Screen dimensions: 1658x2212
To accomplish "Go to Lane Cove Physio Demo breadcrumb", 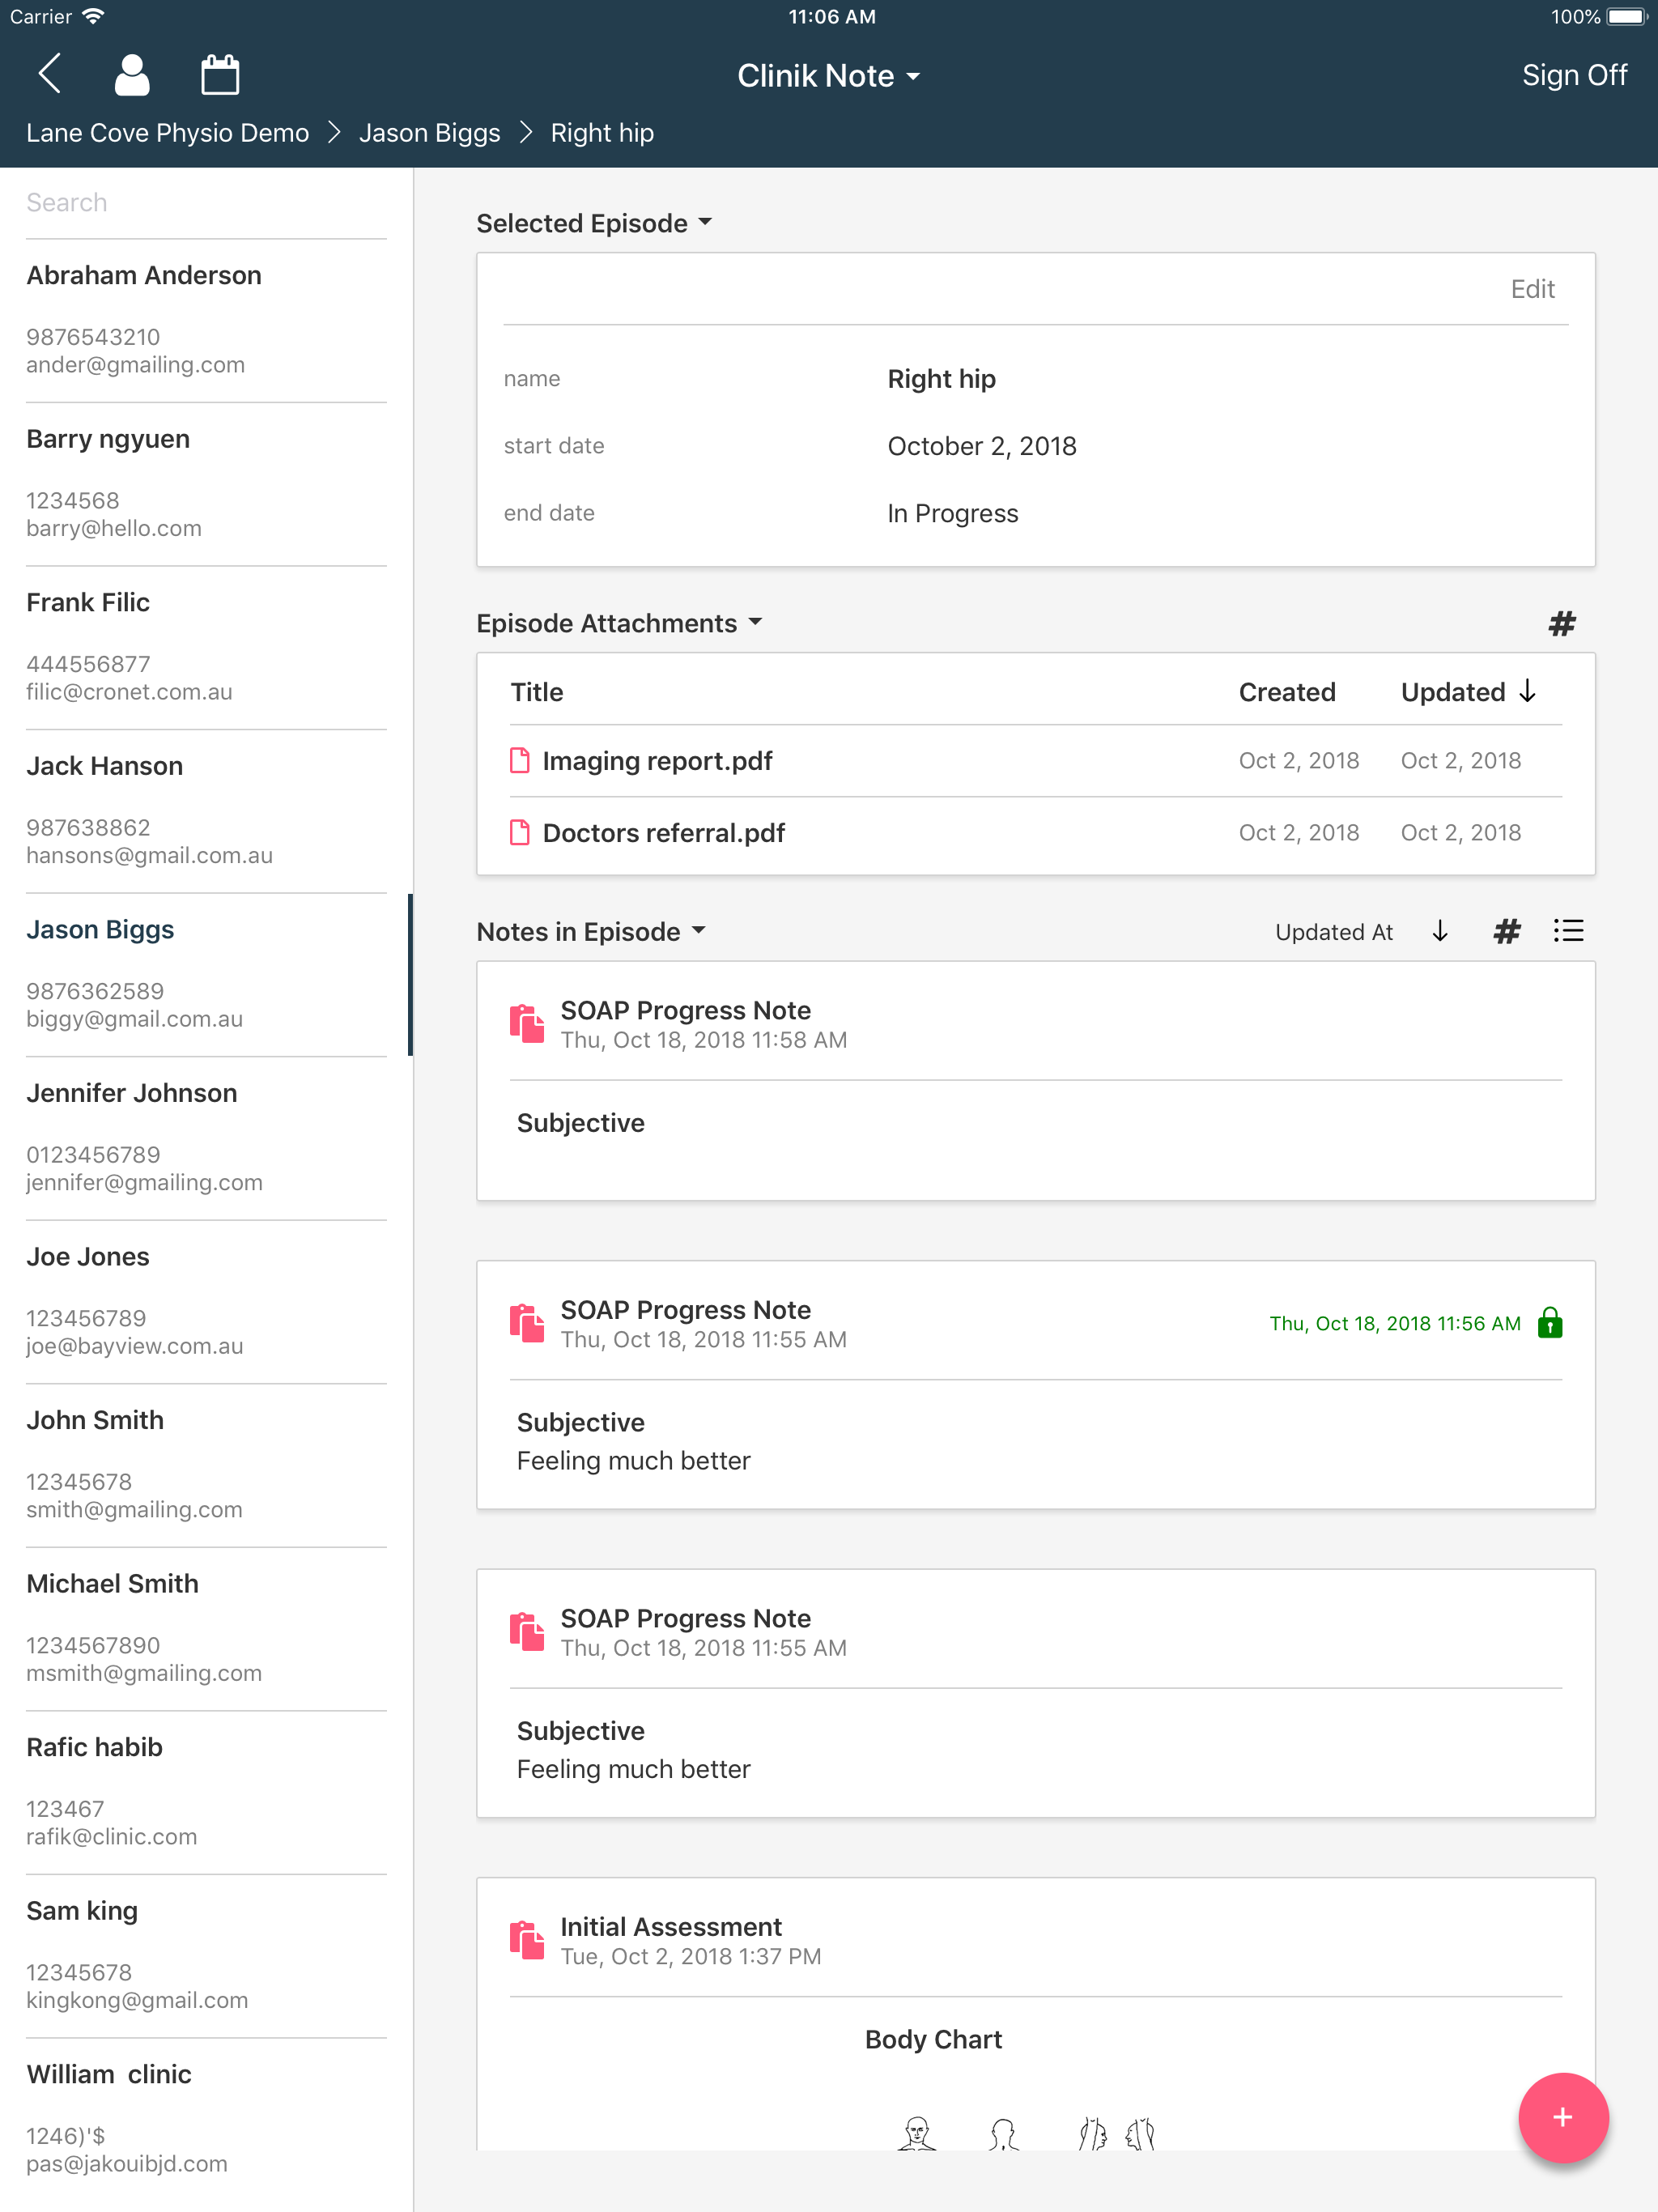I will pos(167,133).
